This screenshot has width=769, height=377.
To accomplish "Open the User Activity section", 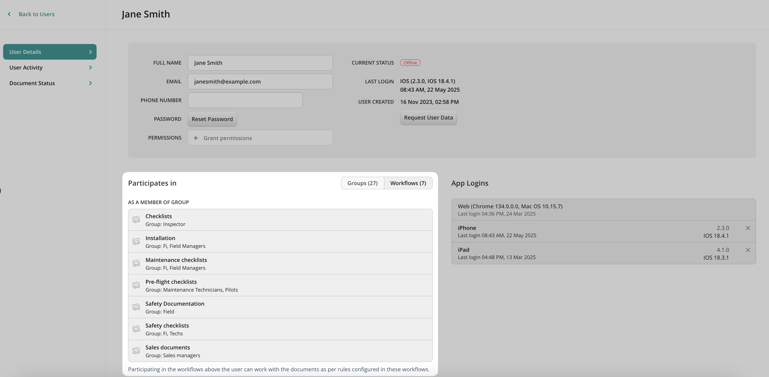I will (x=26, y=67).
